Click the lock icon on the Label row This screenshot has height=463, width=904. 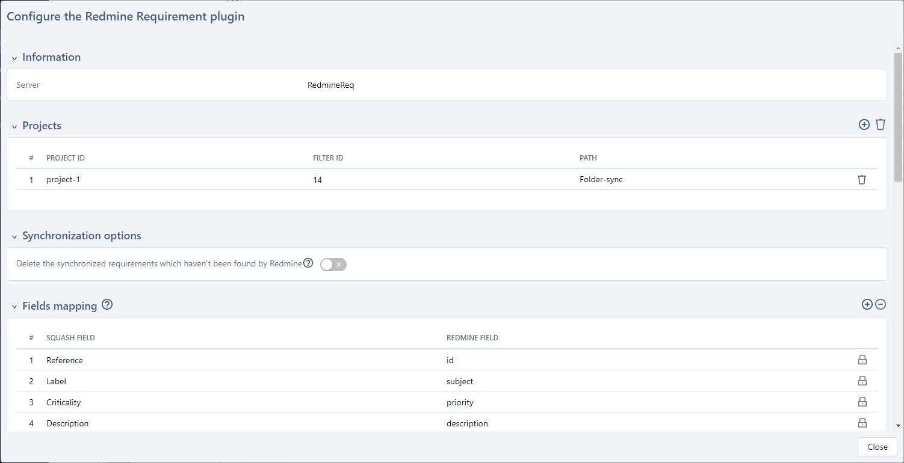click(x=862, y=380)
